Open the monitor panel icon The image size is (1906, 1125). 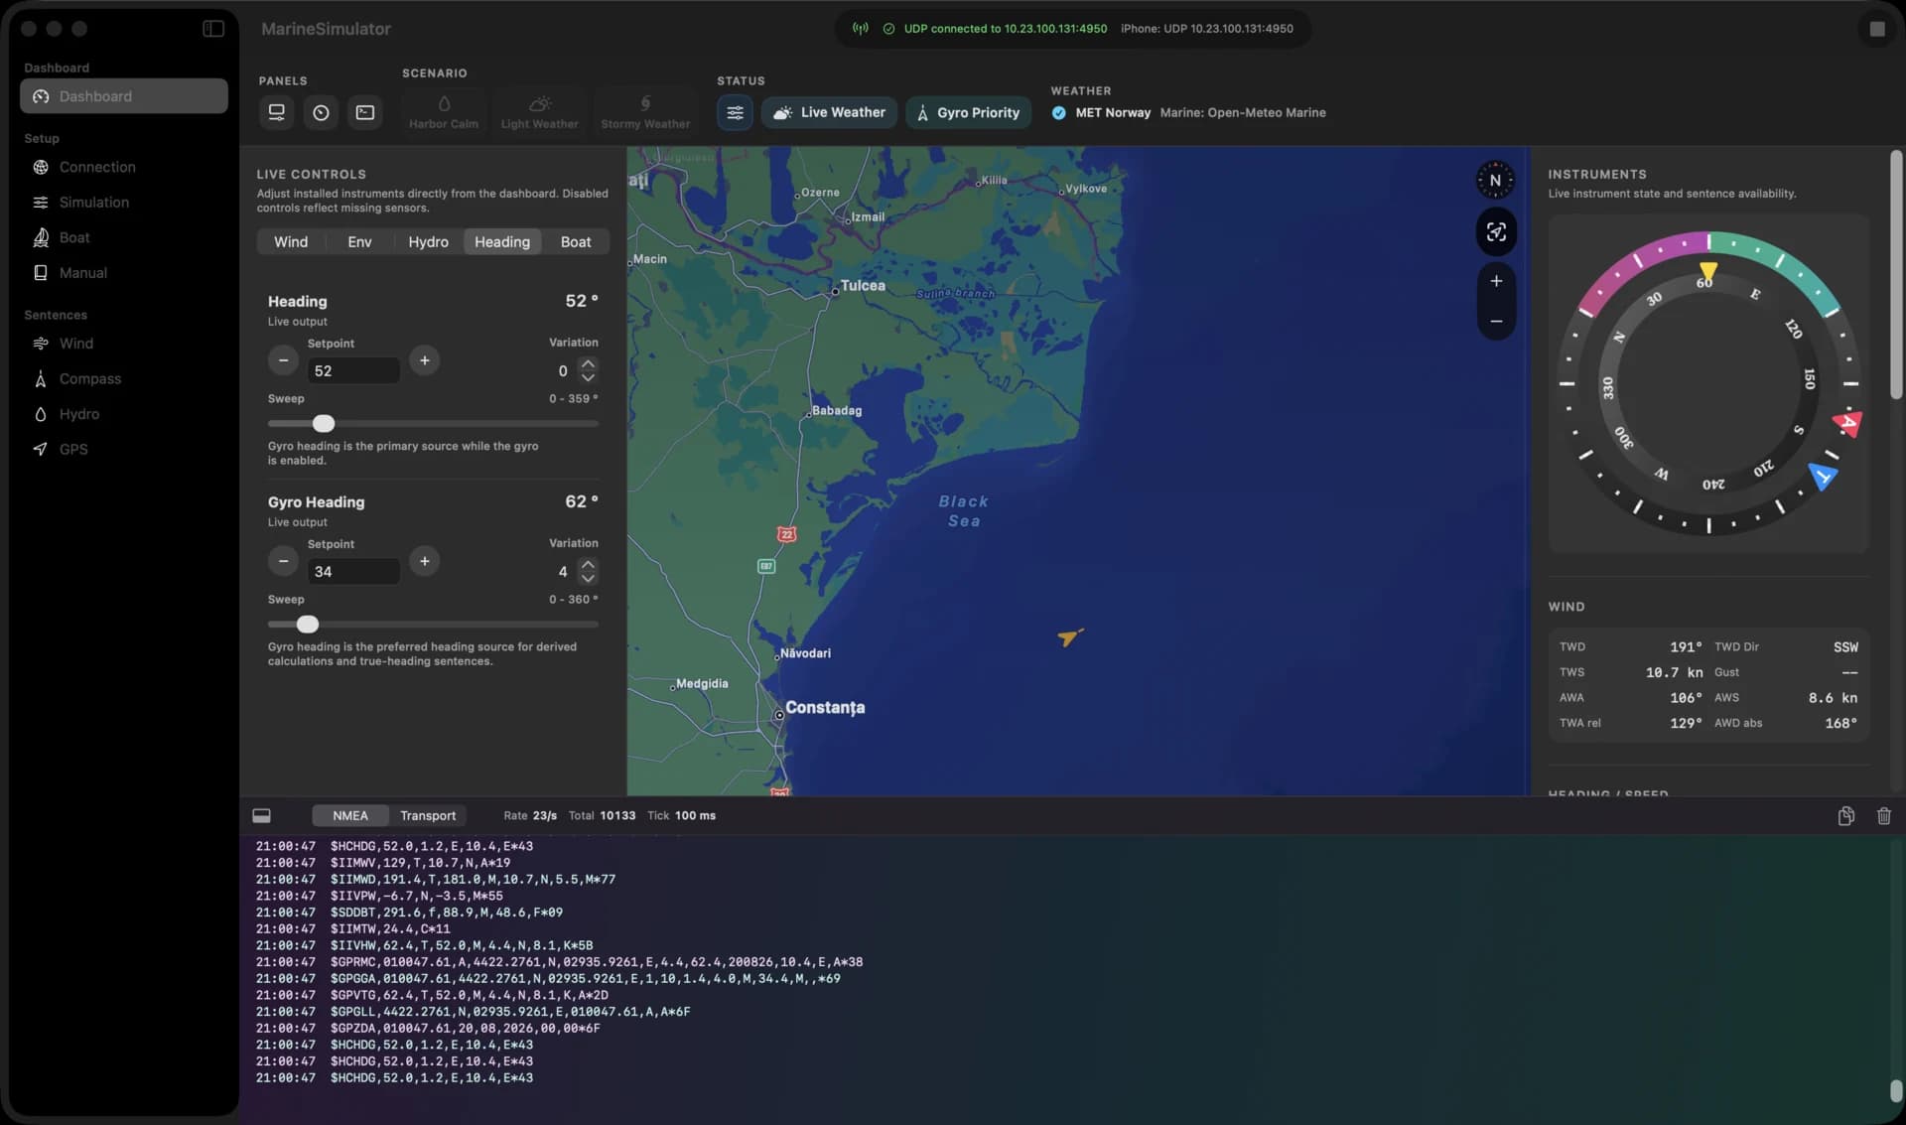pyautogui.click(x=277, y=112)
